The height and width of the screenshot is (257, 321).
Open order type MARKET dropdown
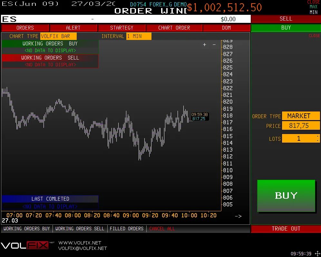[x=301, y=116]
